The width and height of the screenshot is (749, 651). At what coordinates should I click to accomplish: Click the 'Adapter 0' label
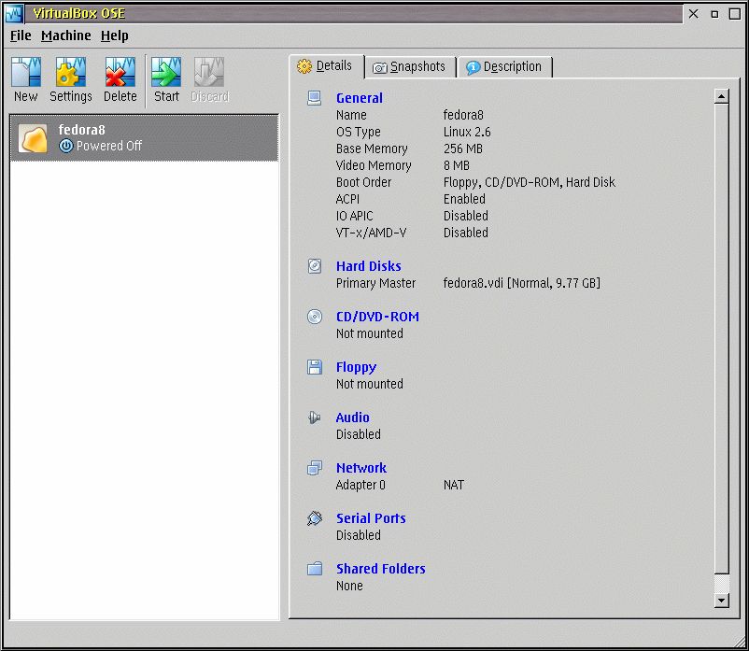pyautogui.click(x=360, y=485)
